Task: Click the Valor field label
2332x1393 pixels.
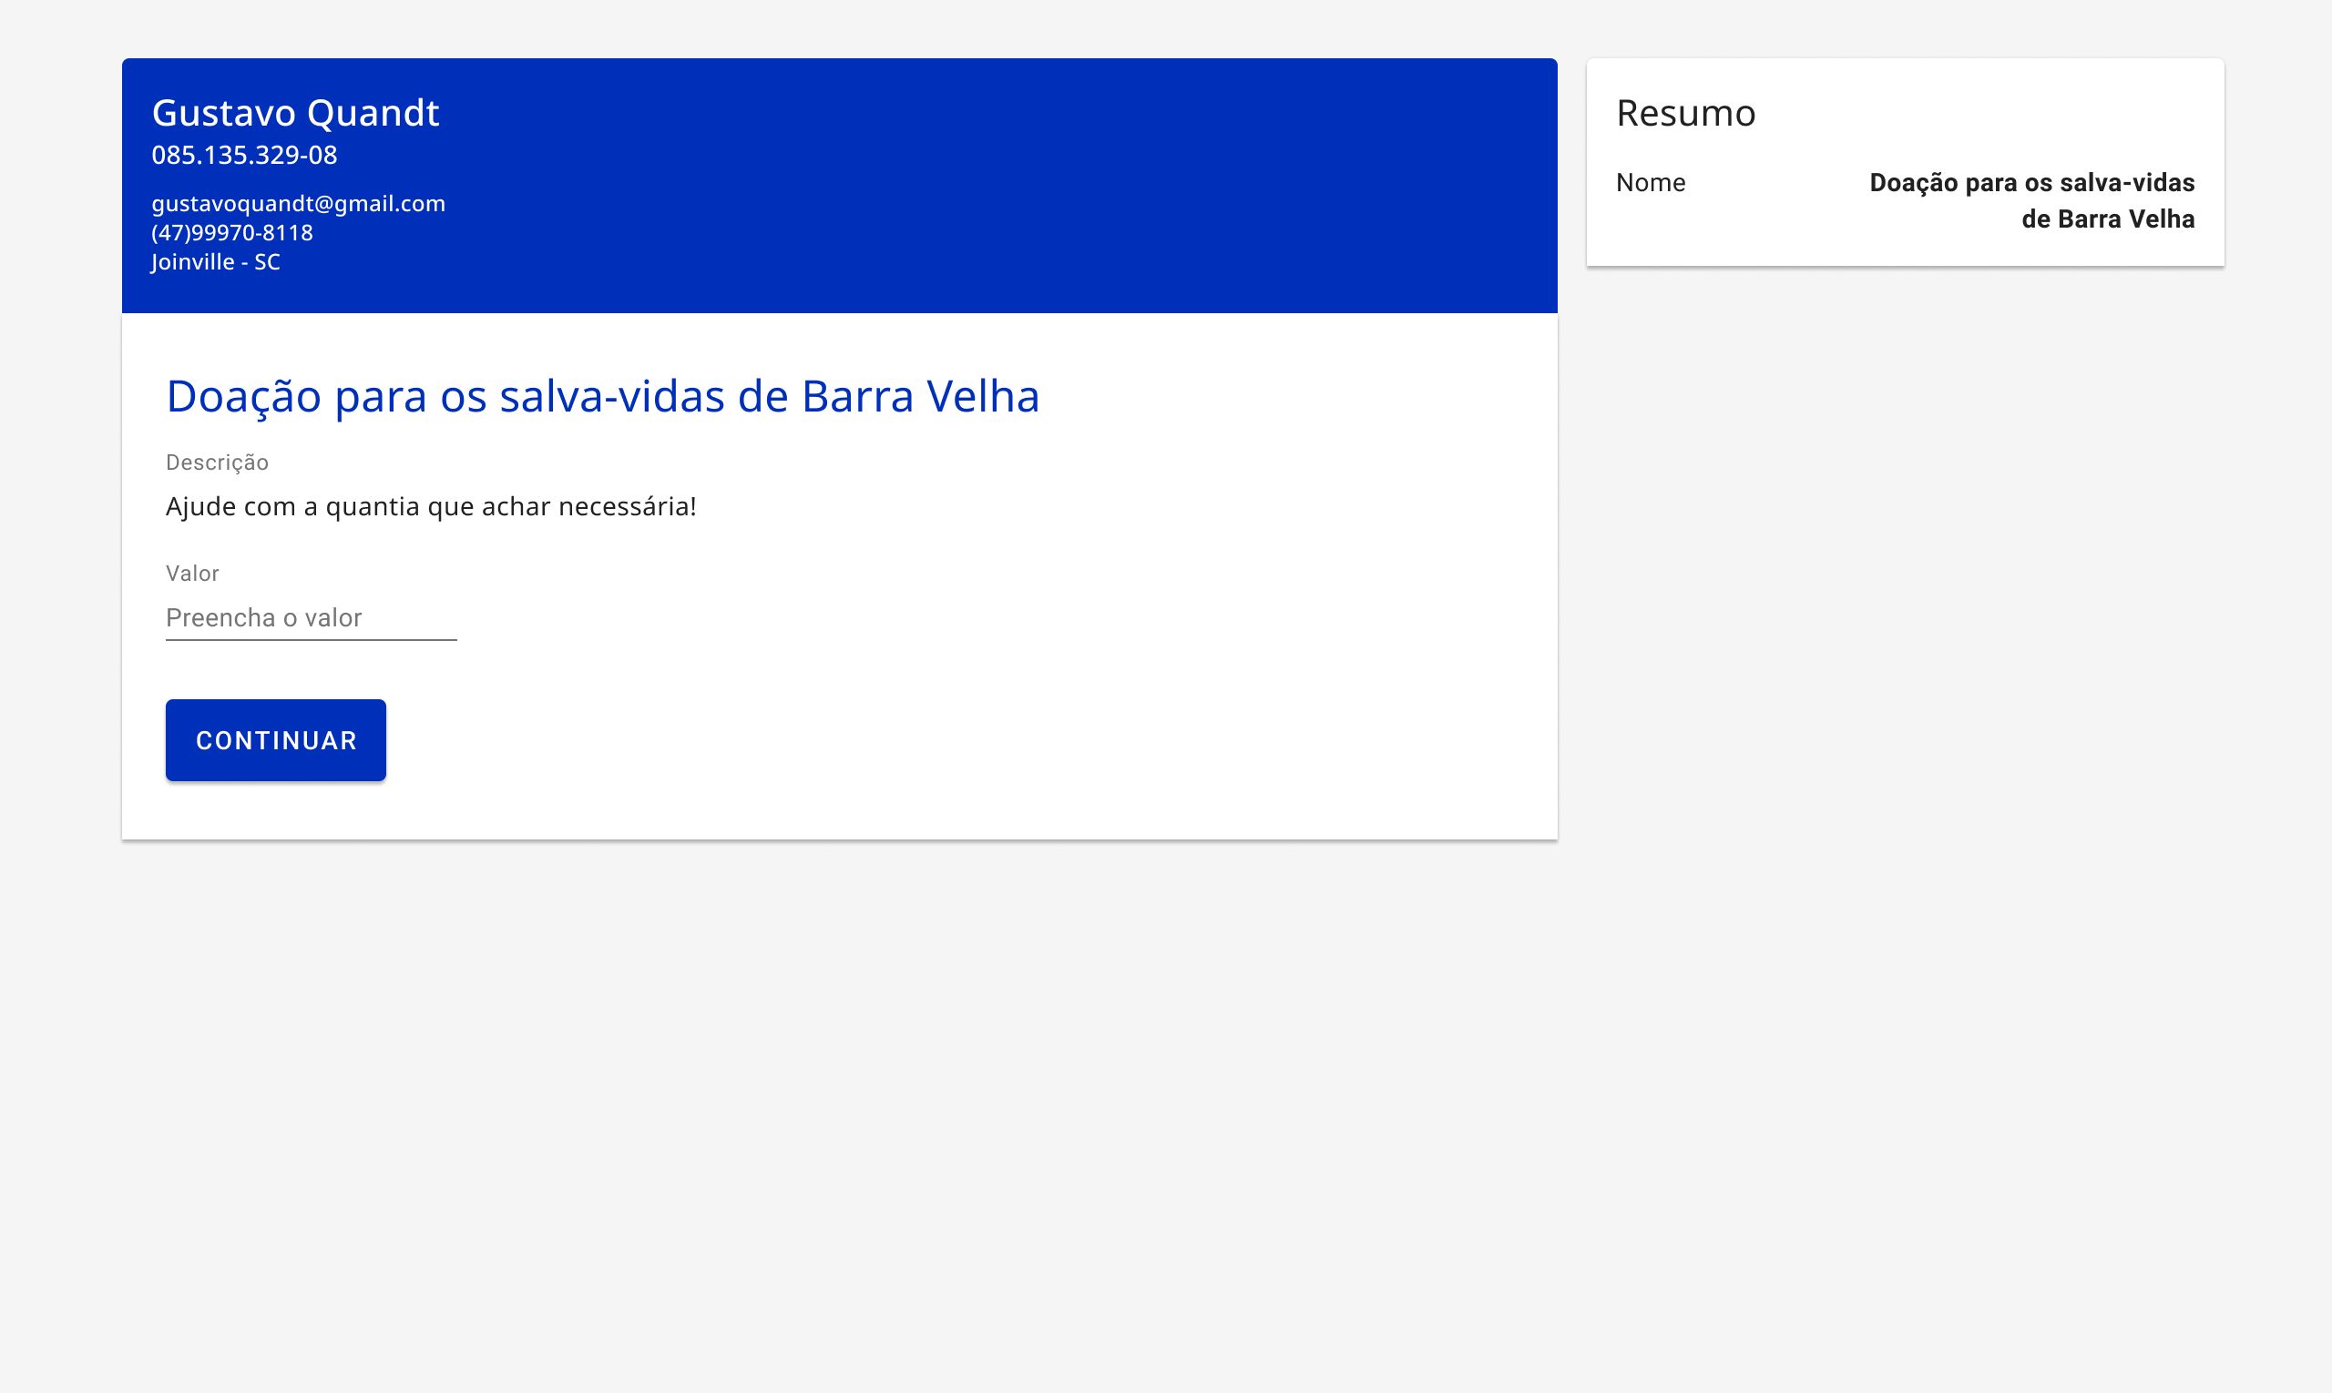Action: pos(192,574)
